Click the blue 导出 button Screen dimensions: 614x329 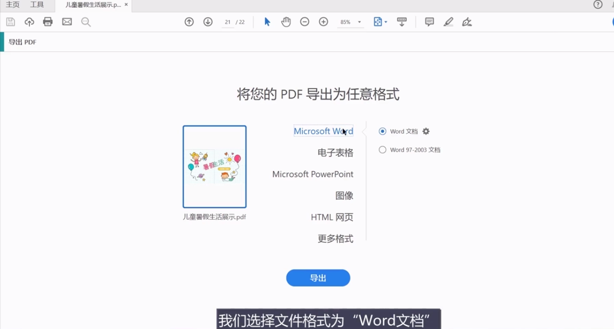point(318,278)
